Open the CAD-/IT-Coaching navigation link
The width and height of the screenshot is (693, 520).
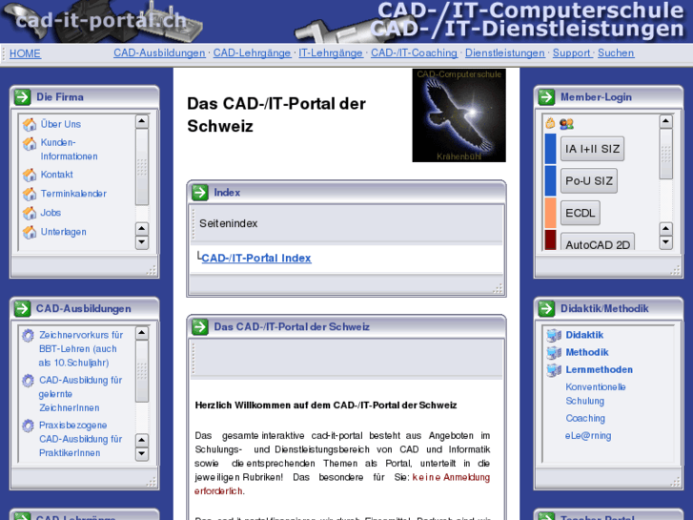point(414,52)
